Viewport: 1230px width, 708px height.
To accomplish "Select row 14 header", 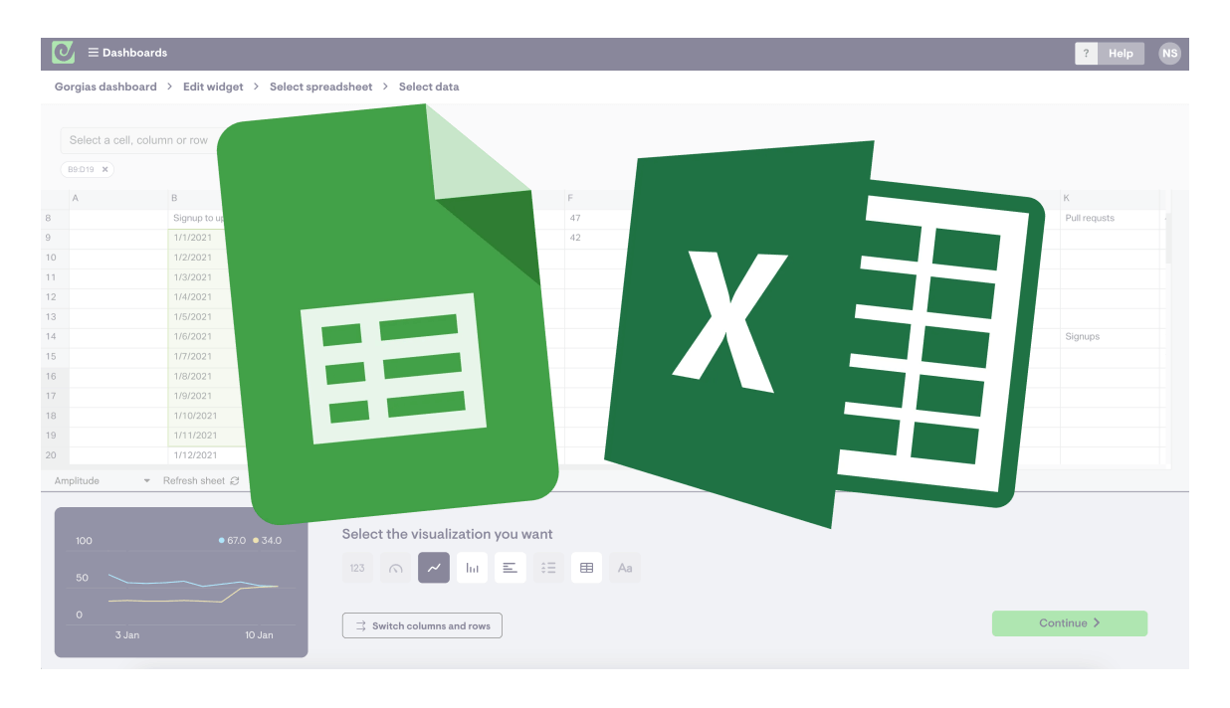I will [55, 338].
